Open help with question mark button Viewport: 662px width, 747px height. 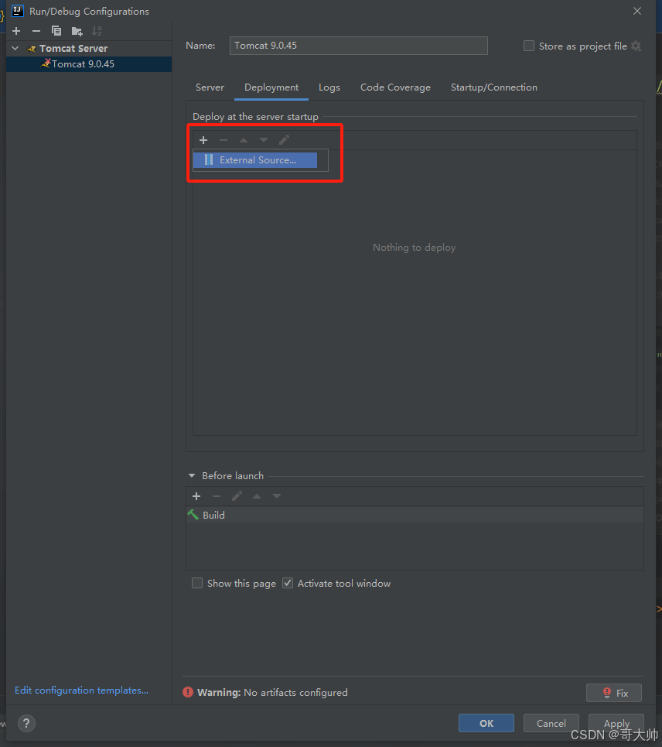coord(26,723)
